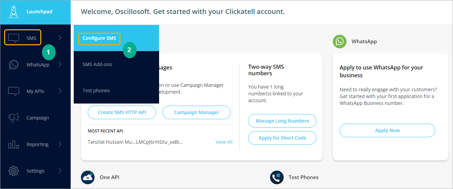The image size is (453, 189).
Task: Click the One API cloud icon
Action: [88, 177]
